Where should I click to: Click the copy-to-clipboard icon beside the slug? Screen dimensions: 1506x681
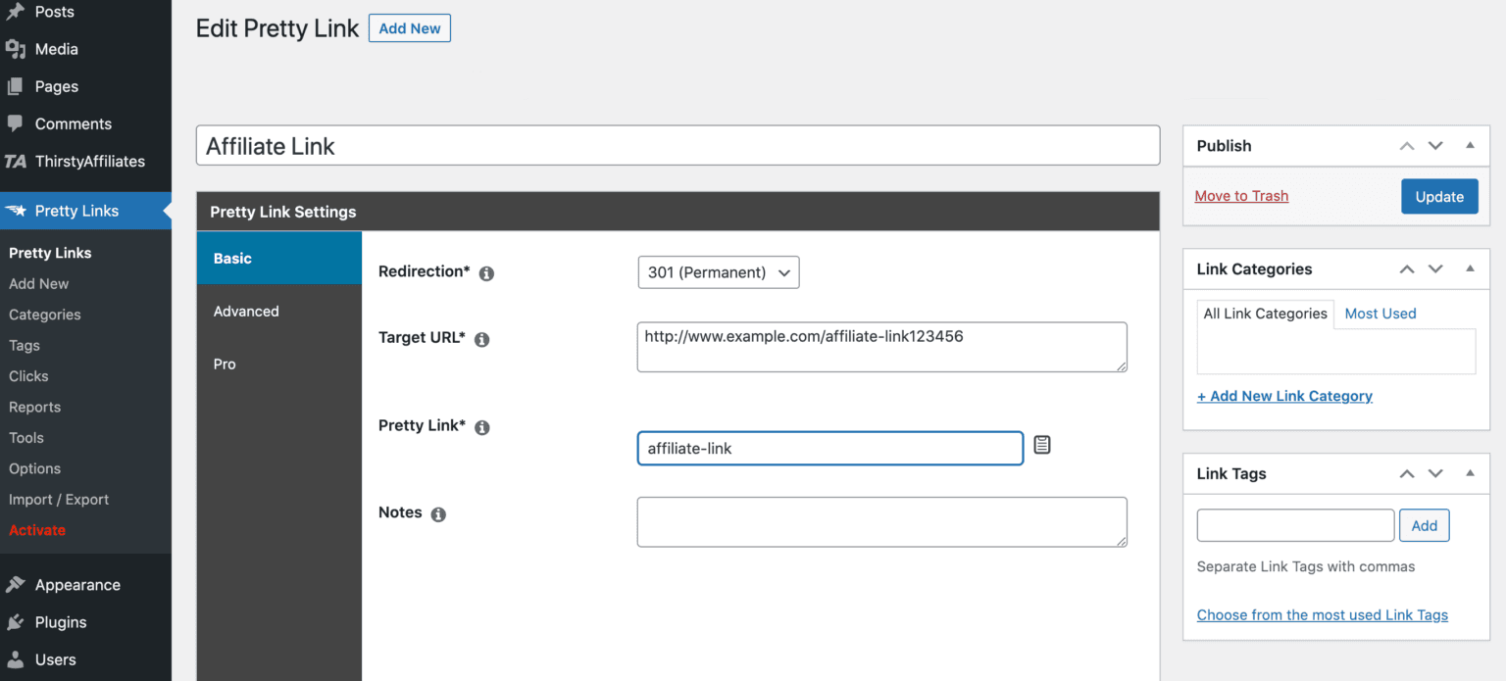point(1042,445)
